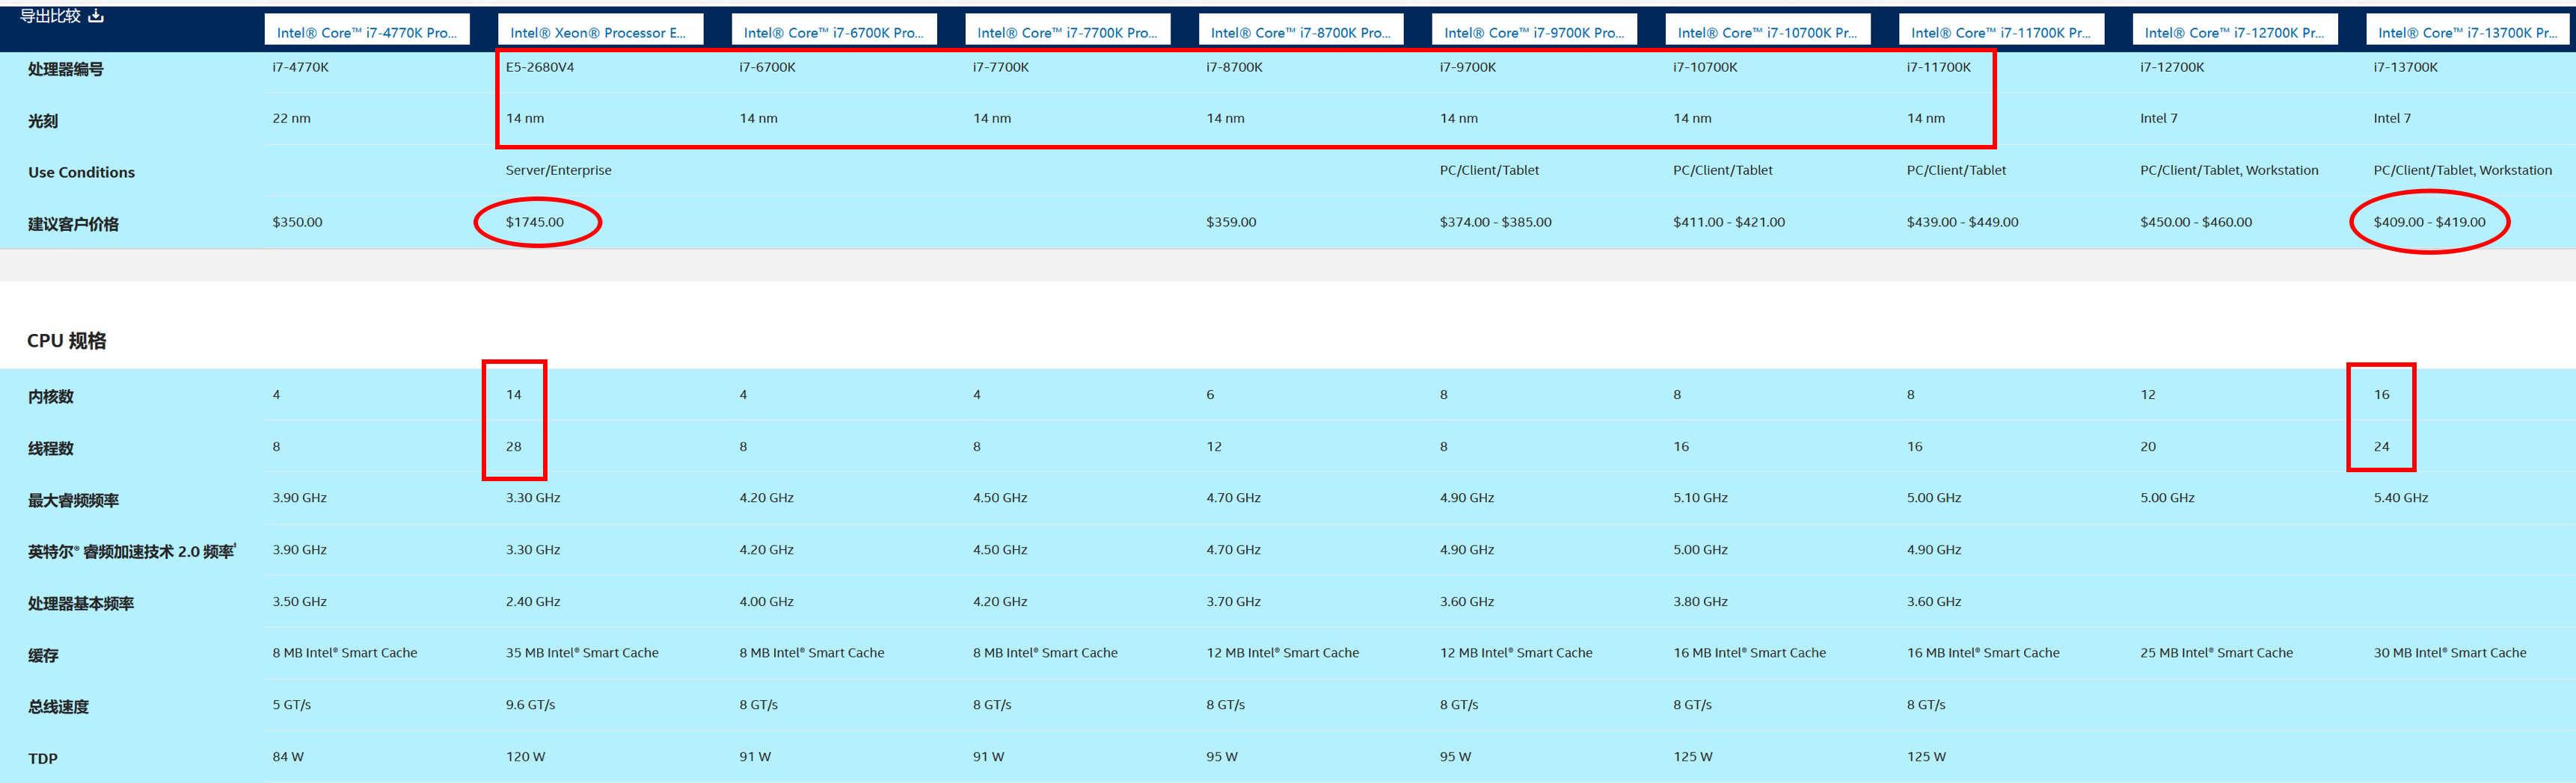2576x783 pixels.
Task: Open the Intel Core i7-4770K processor link
Action: 366,33
